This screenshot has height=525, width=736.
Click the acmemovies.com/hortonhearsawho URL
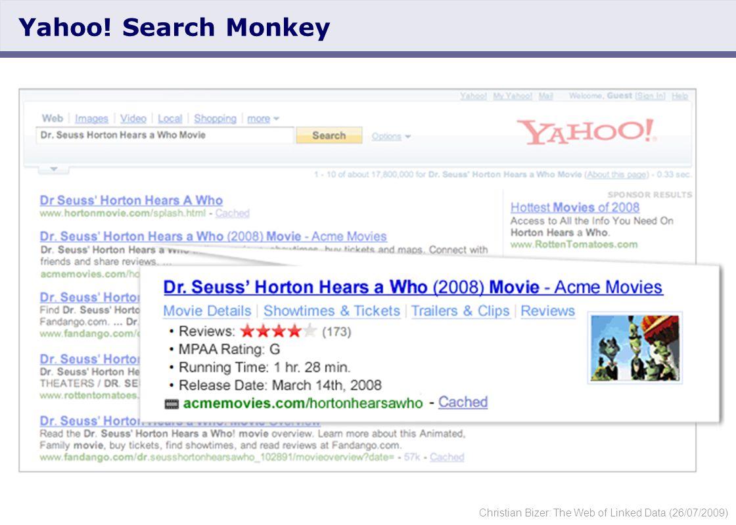pyautogui.click(x=303, y=404)
